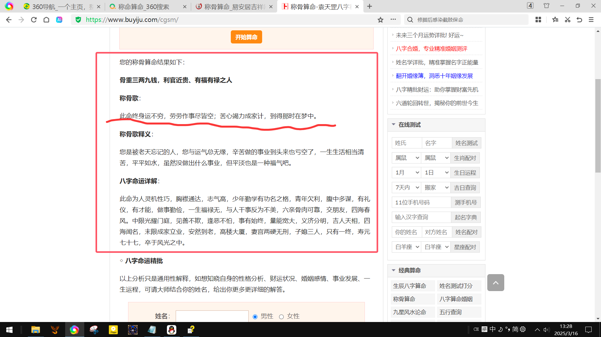Select the 女性 radio button

[x=281, y=317]
